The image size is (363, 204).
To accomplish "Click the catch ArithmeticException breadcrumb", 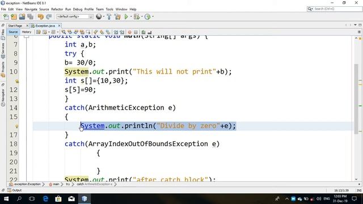I will tap(95, 184).
